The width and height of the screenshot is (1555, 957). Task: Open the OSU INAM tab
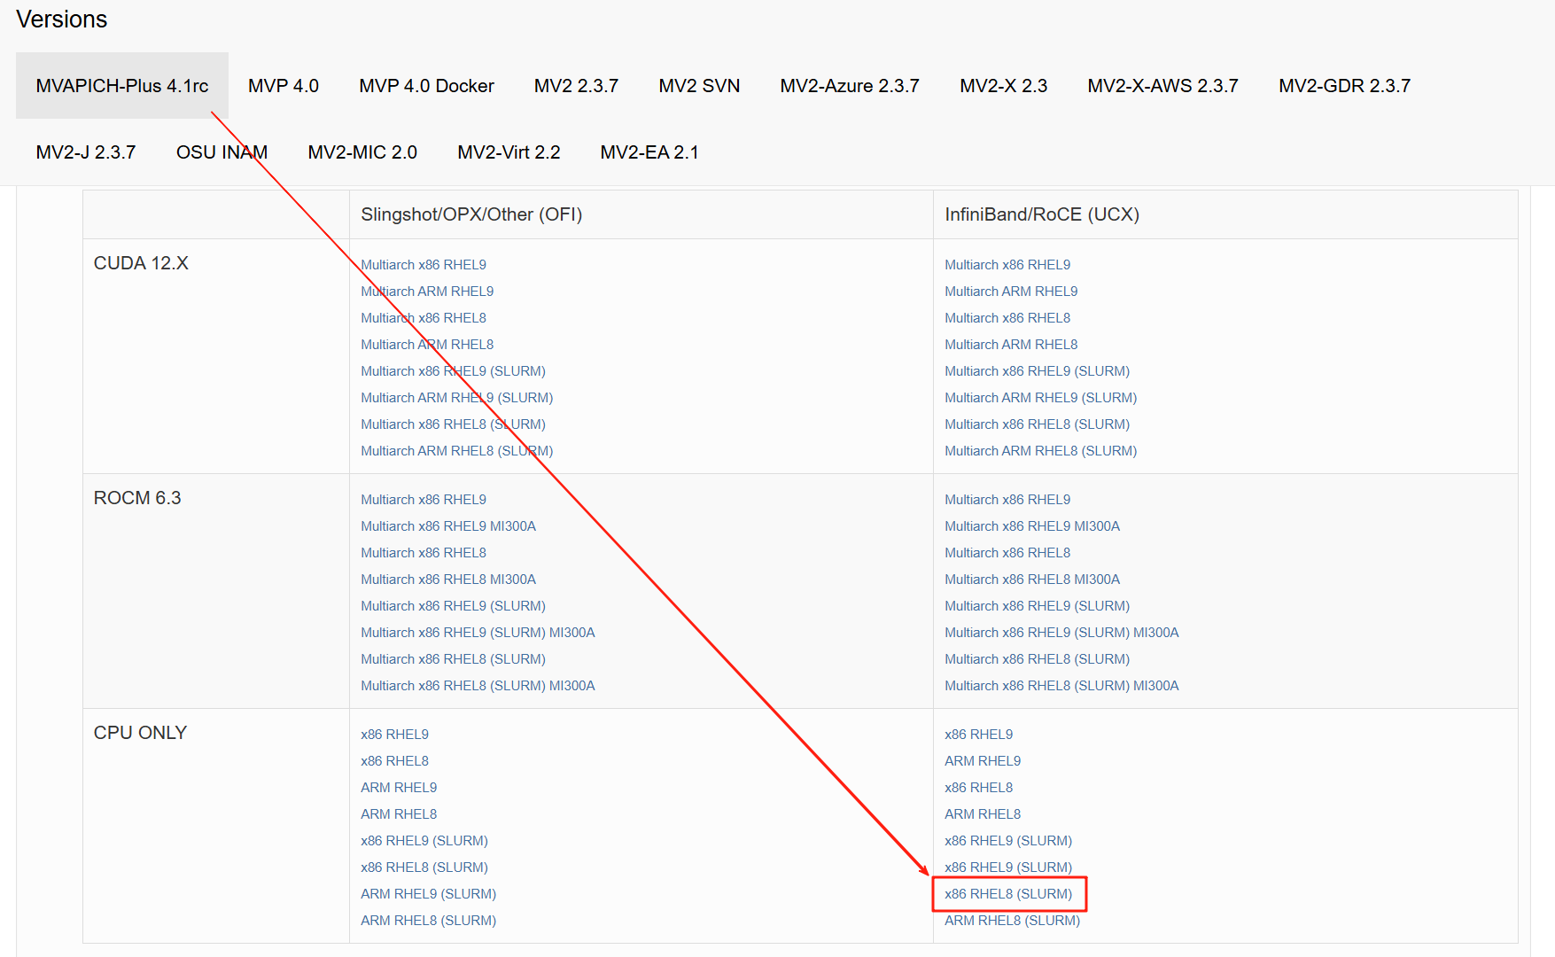click(x=222, y=152)
